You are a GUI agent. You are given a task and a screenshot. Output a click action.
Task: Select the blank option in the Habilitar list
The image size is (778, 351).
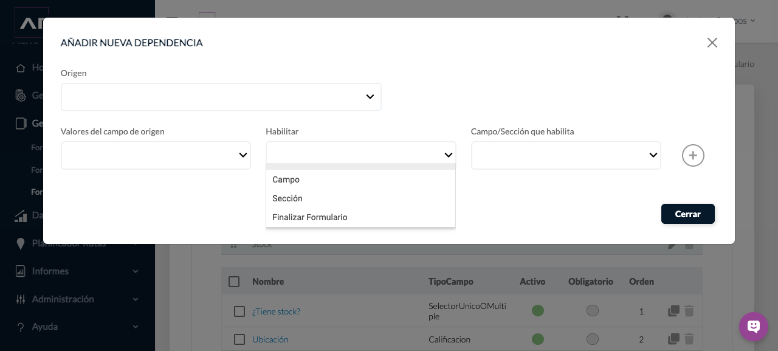(x=360, y=166)
